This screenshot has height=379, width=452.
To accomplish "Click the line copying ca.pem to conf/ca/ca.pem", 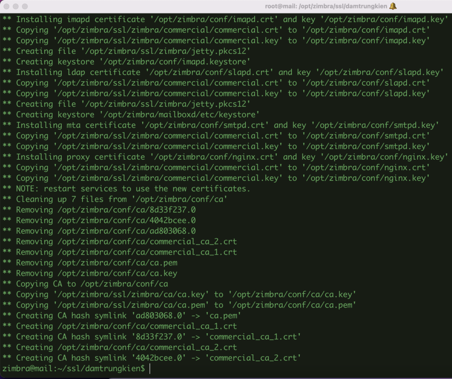I will [179, 305].
